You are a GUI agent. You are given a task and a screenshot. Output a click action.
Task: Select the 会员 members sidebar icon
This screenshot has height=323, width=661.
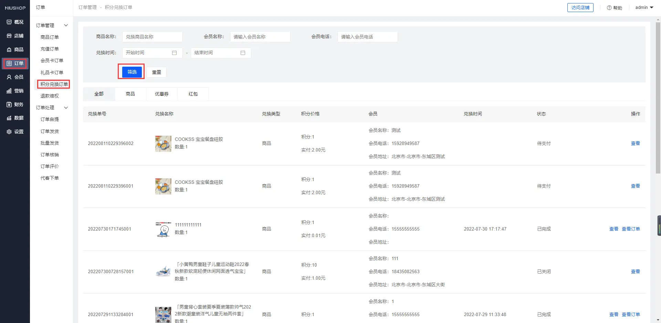pyautogui.click(x=9, y=77)
